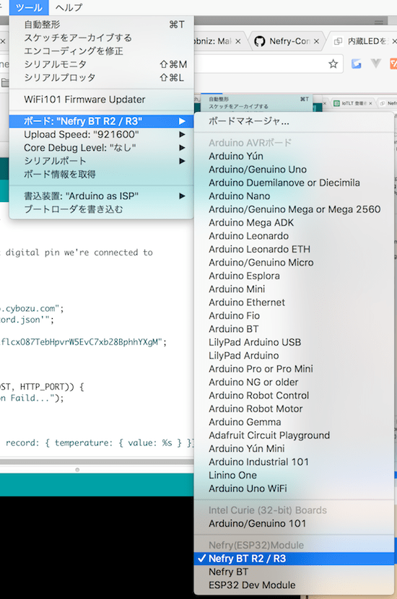
Task: Switch to Nefry-Con GitHub browser tab
Action: pyautogui.click(x=287, y=41)
